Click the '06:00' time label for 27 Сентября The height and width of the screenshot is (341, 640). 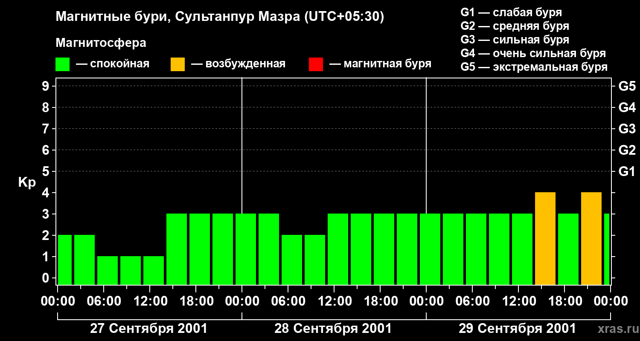click(x=104, y=301)
